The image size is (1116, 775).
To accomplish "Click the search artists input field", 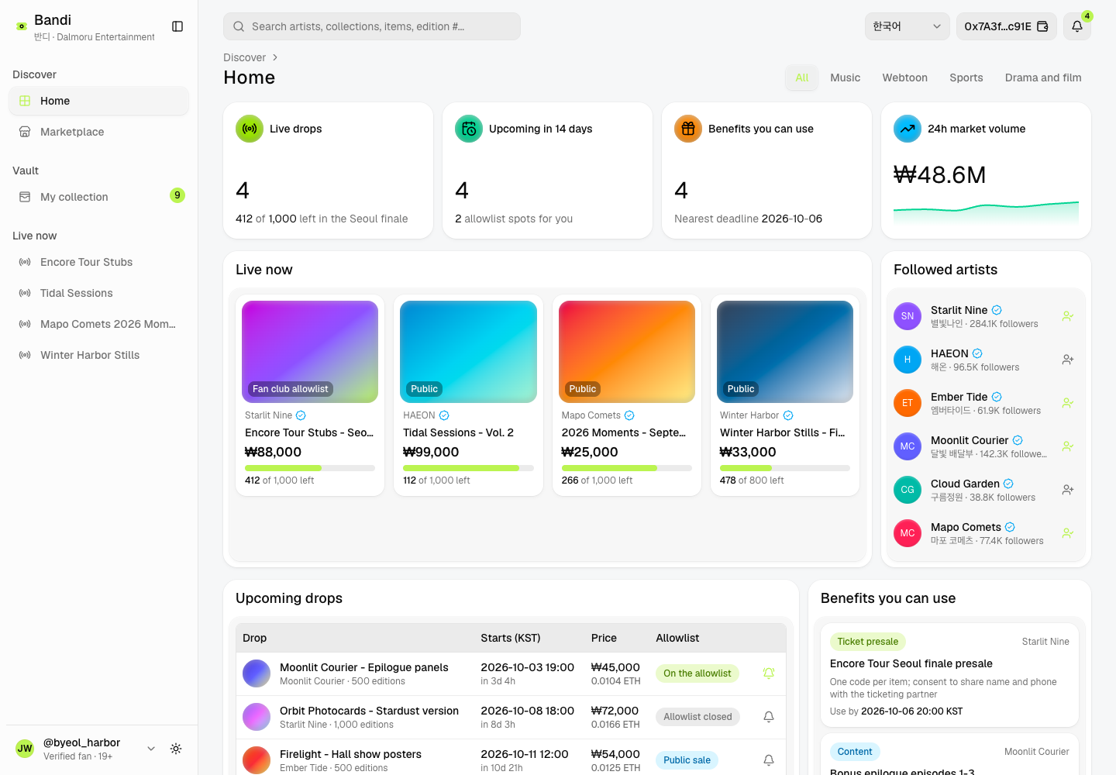I will 372,26.
